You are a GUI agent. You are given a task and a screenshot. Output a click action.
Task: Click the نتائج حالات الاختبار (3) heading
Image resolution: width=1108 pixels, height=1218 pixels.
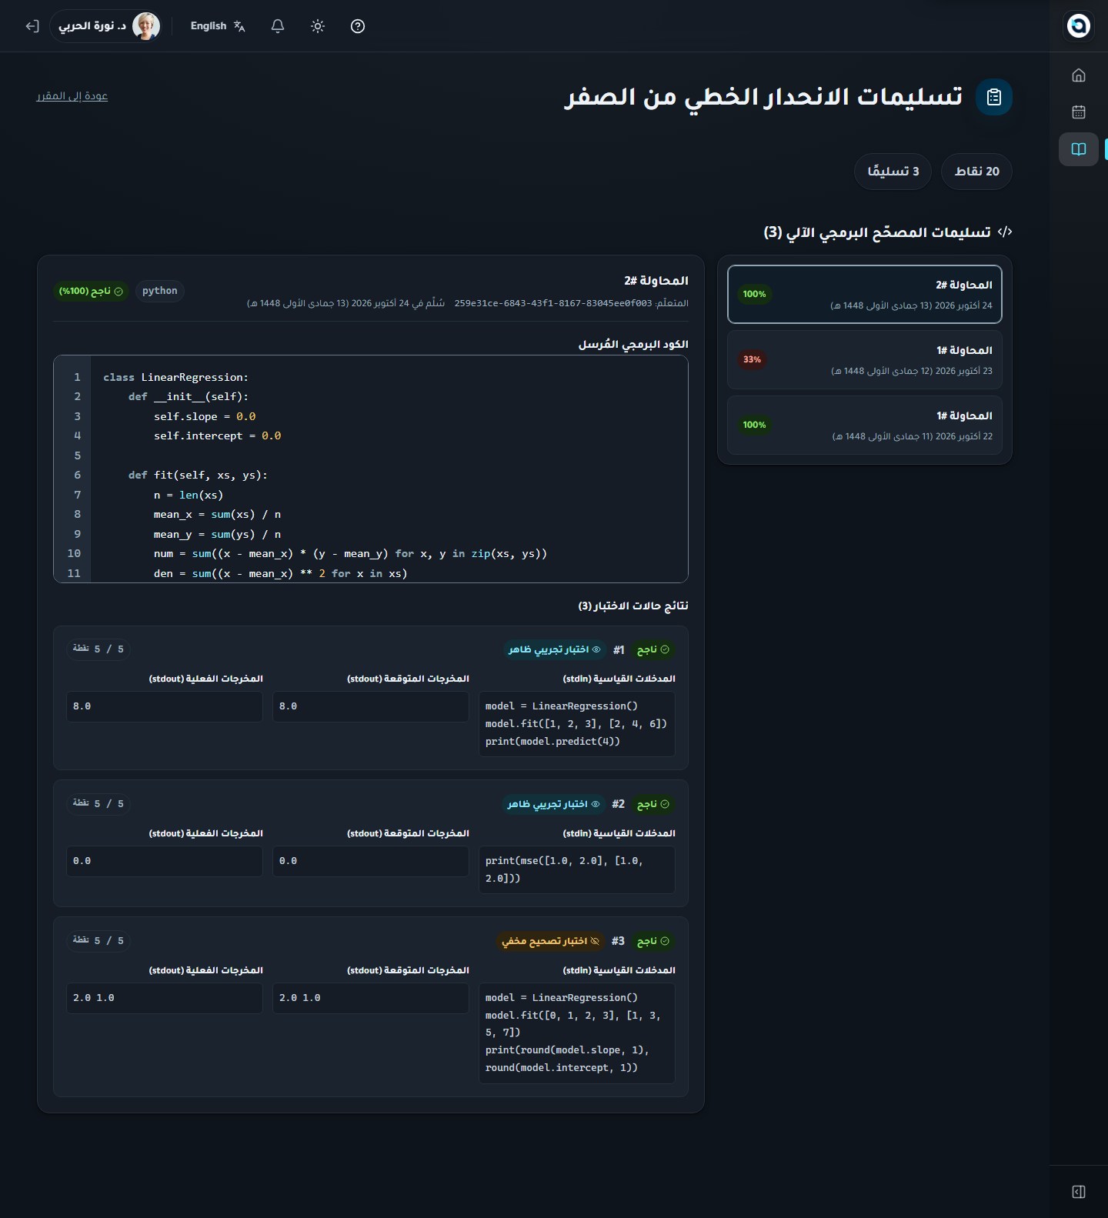coord(633,606)
